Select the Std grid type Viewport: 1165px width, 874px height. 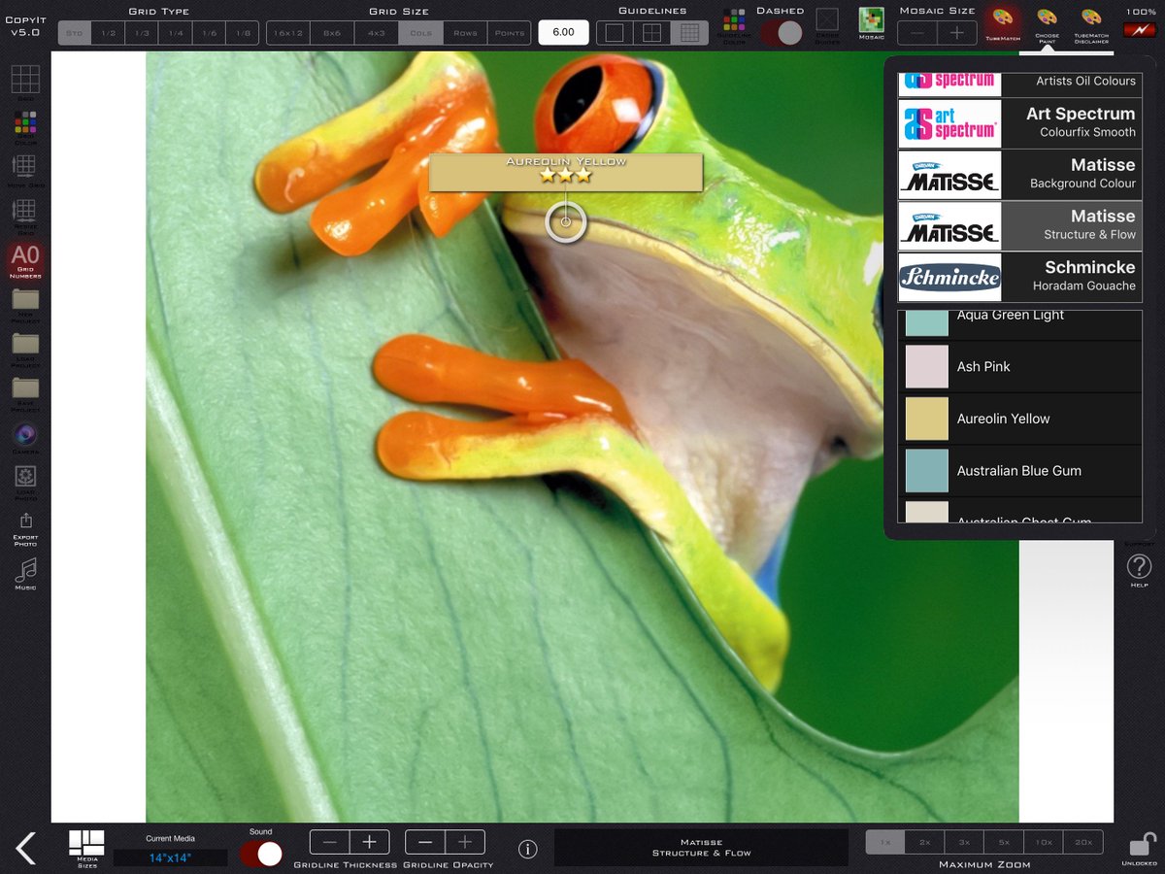click(75, 33)
